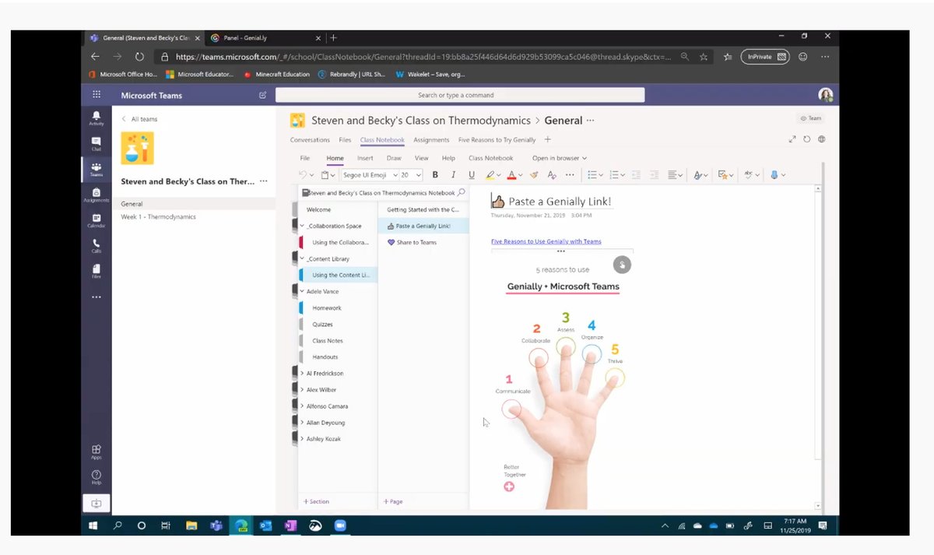
Task: Open Five Reasons to Use Genially link
Action: (x=546, y=241)
